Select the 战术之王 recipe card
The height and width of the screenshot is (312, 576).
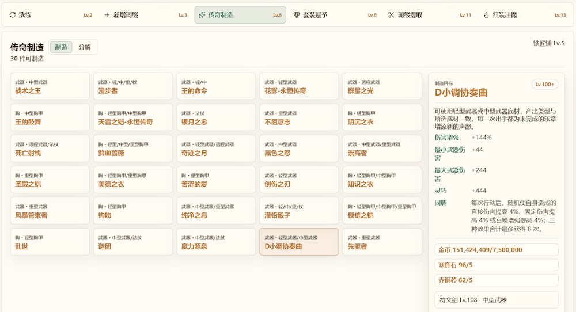50,86
